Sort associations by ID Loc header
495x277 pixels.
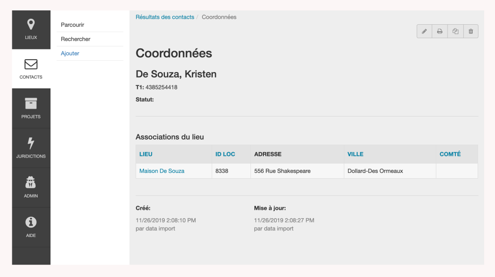pos(225,154)
